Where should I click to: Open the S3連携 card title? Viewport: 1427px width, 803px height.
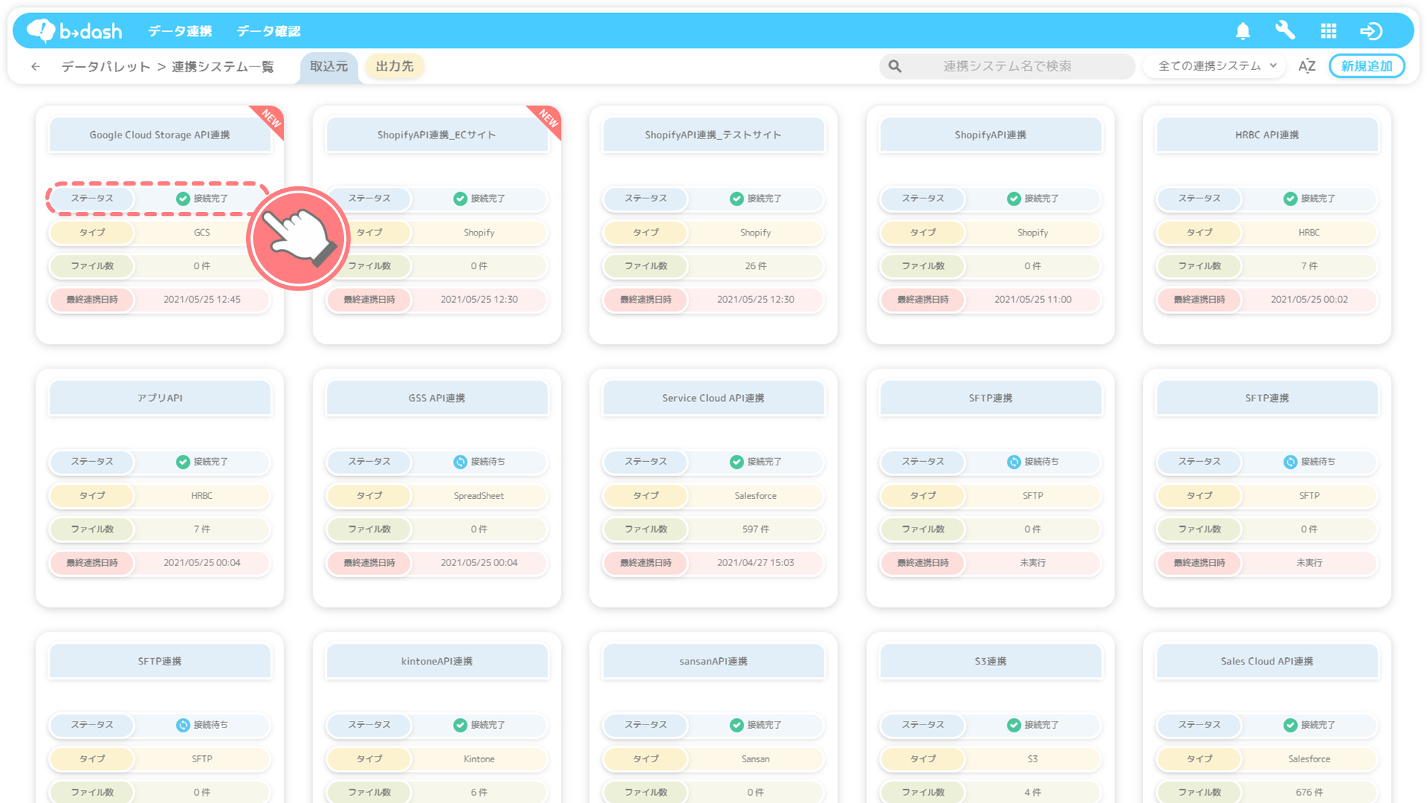(990, 661)
